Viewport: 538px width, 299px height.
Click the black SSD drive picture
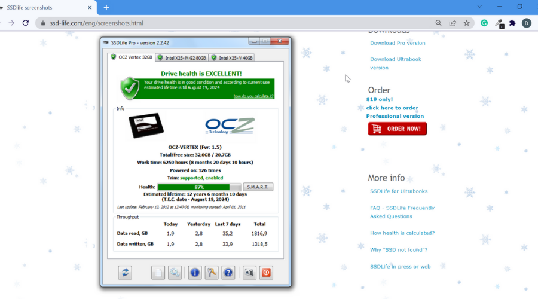pos(146,126)
